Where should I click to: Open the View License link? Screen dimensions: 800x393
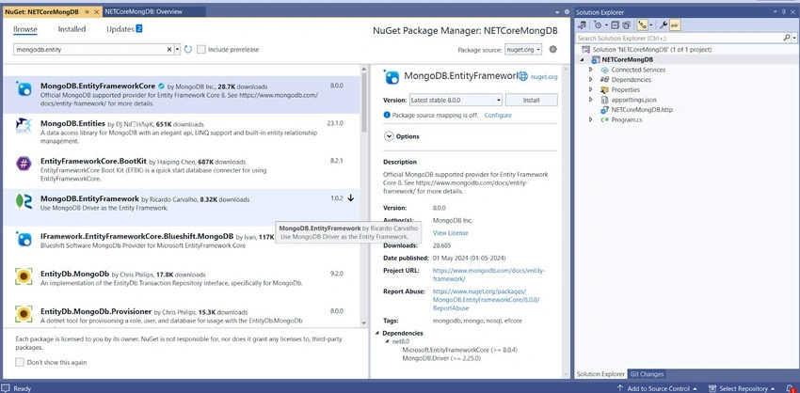pos(450,233)
